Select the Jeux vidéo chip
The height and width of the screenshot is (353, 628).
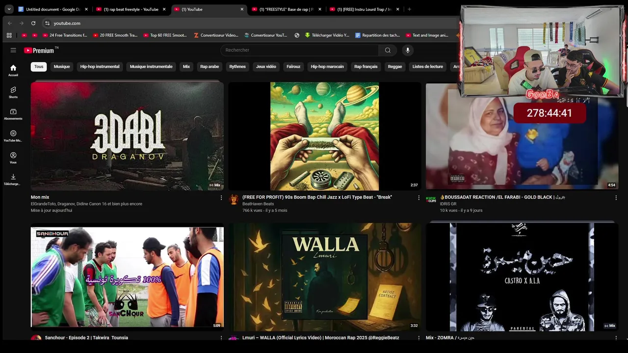(x=266, y=67)
